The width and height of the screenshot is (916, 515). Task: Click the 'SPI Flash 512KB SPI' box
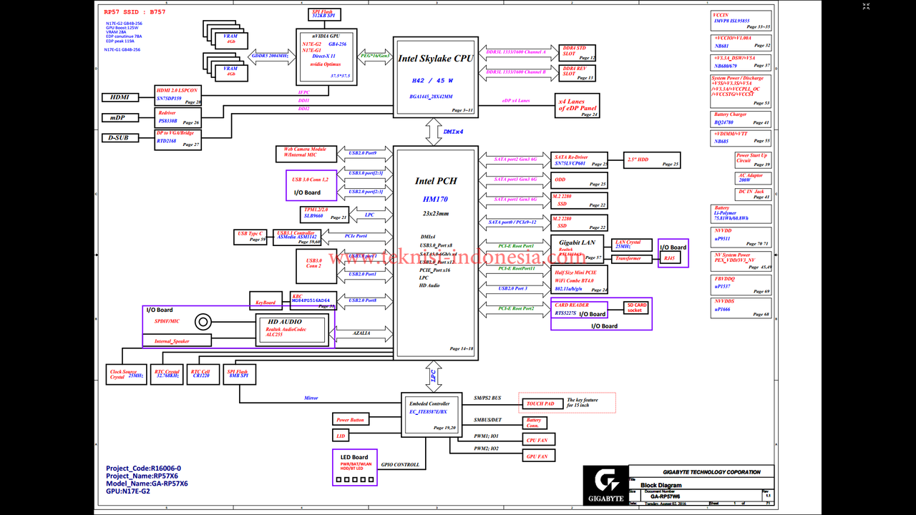click(x=325, y=14)
